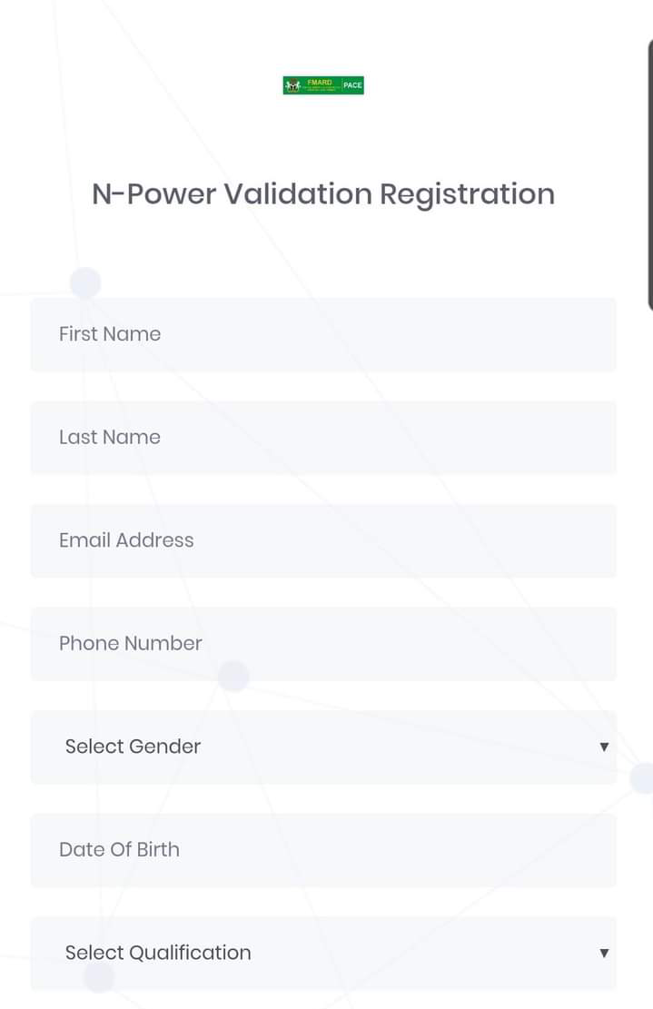Click the Select Gender dropdown arrow
Viewport: 653px width, 1009px height.
pyautogui.click(x=604, y=747)
